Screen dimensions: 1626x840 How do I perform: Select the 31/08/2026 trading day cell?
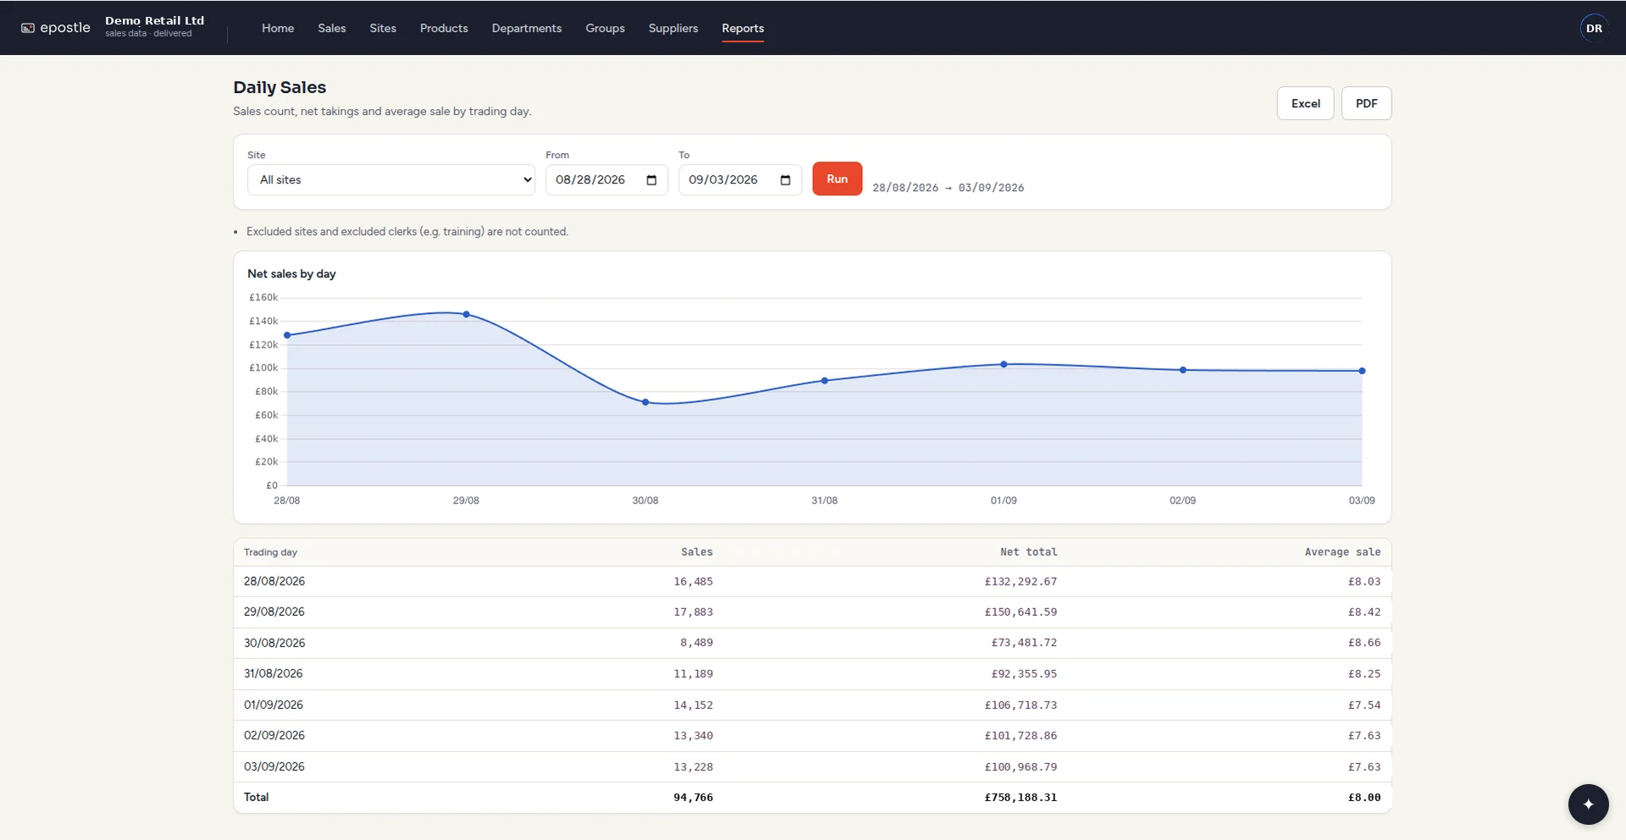click(x=273, y=673)
